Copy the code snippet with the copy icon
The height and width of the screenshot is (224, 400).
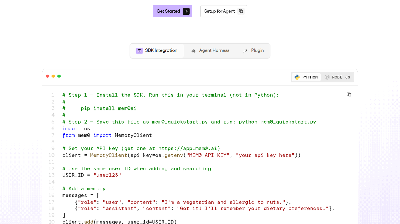(349, 94)
